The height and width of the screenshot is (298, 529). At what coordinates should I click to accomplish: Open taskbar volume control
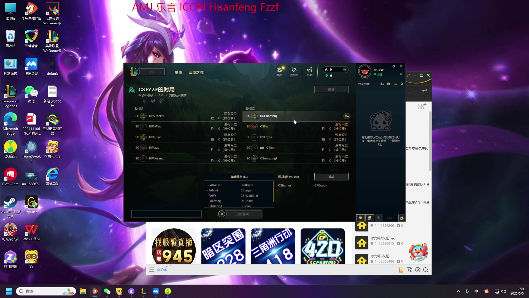pyautogui.click(x=504, y=291)
